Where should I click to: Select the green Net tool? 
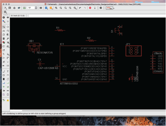point(8,83)
